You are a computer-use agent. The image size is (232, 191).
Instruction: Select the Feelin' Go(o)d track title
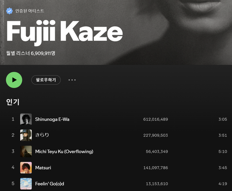pyautogui.click(x=50, y=184)
